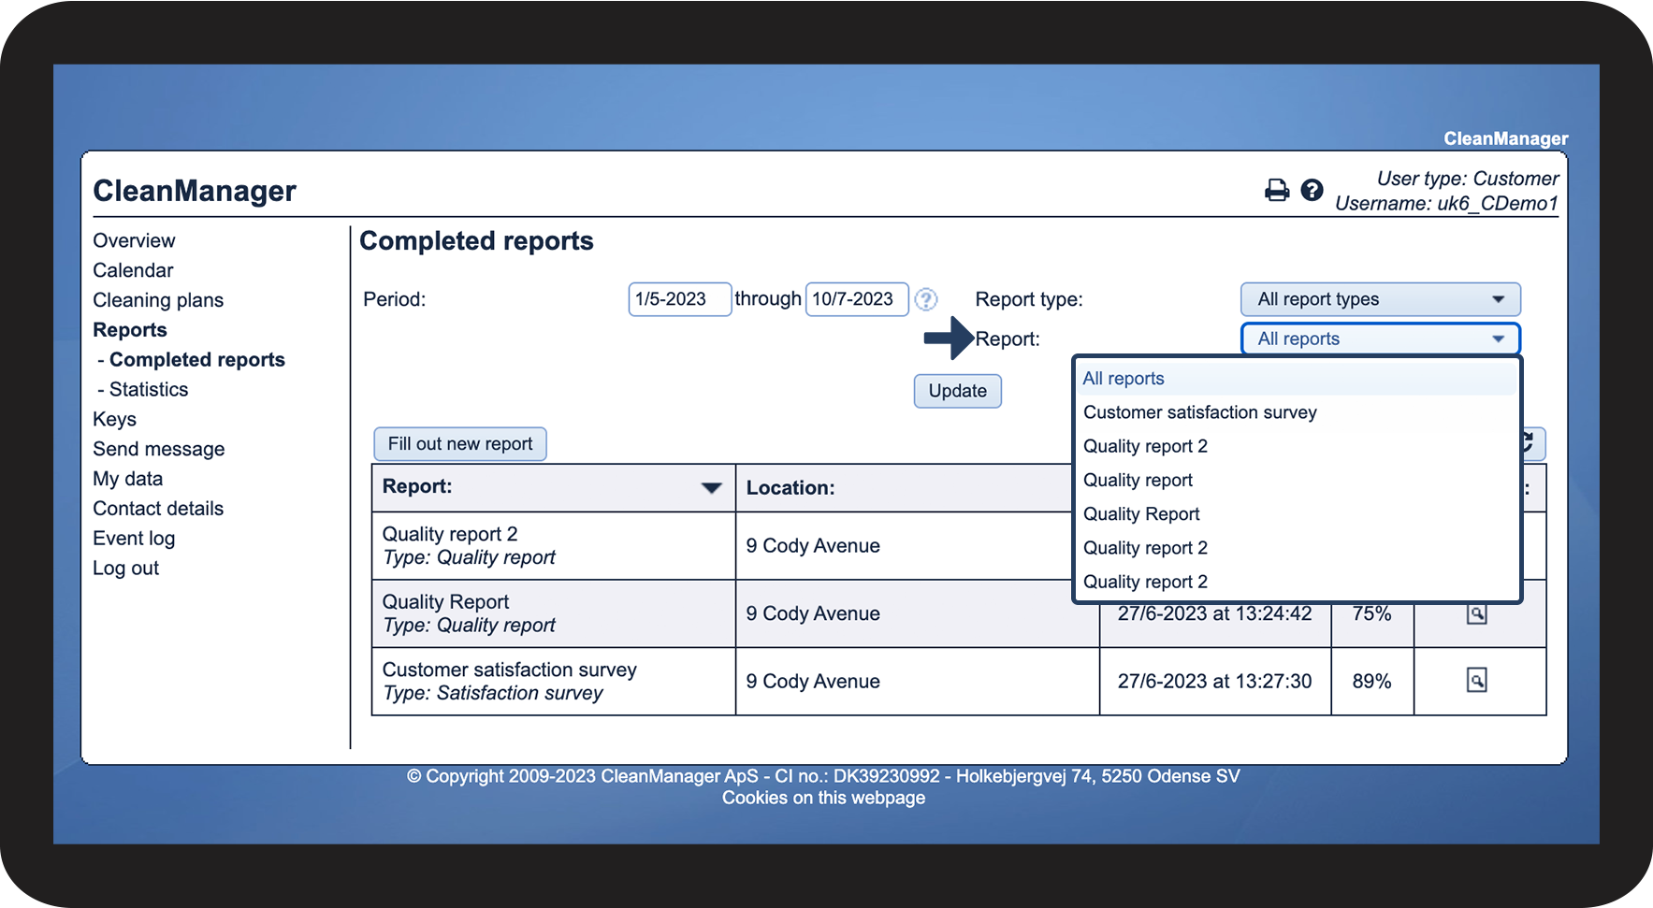The image size is (1653, 908).
Task: Click the period help tooltip icon
Action: [x=925, y=299]
